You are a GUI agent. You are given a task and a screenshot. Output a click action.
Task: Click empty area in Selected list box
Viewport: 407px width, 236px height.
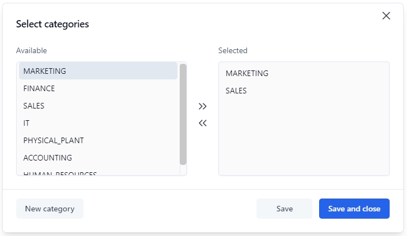(303, 140)
